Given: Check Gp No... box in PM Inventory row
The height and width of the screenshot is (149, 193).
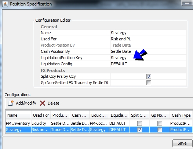Looking at the screenshot, I should click(160, 123).
